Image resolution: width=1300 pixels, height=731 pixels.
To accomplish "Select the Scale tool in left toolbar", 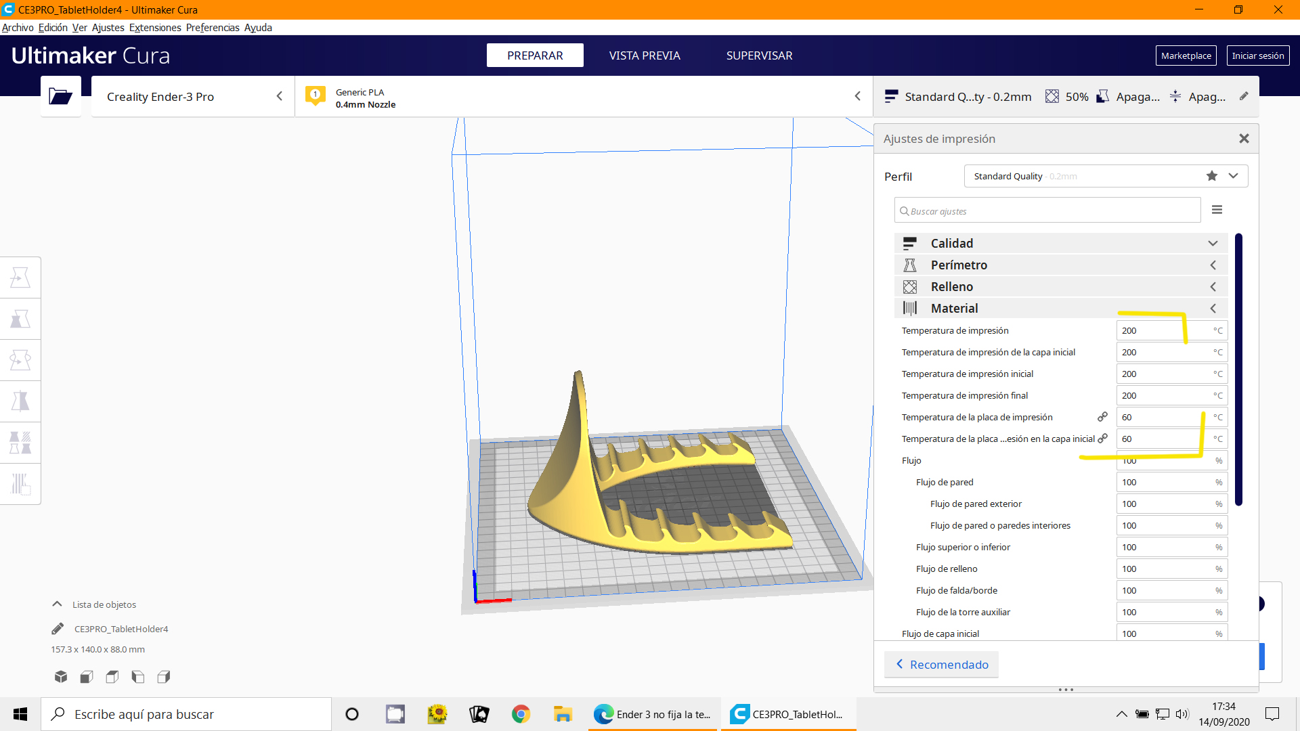I will [20, 319].
